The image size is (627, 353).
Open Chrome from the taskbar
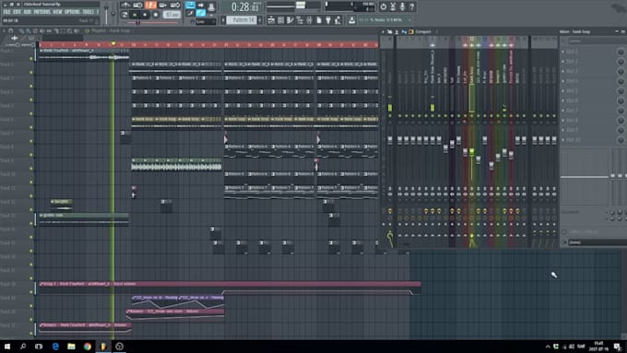tap(88, 347)
